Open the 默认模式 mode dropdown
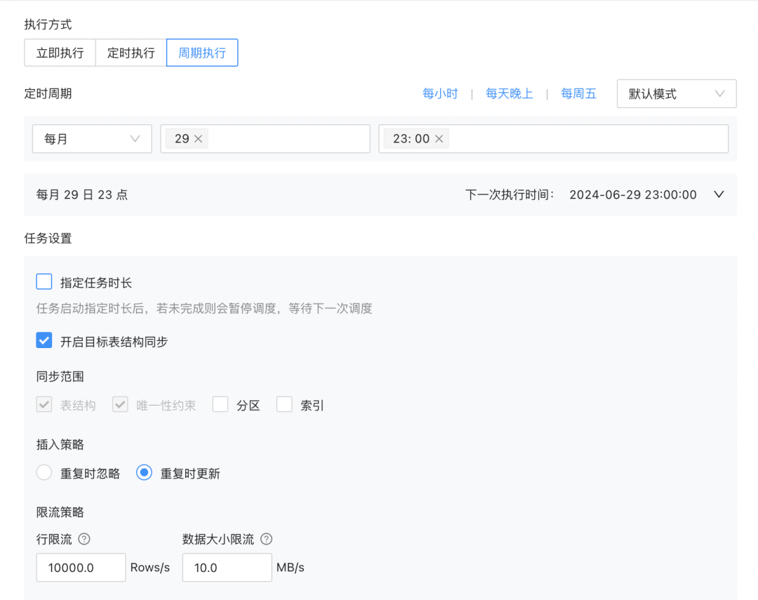The image size is (758, 600). coord(675,93)
